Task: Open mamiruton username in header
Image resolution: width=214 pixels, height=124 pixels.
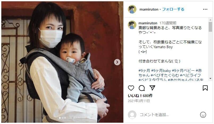Action: [149, 9]
